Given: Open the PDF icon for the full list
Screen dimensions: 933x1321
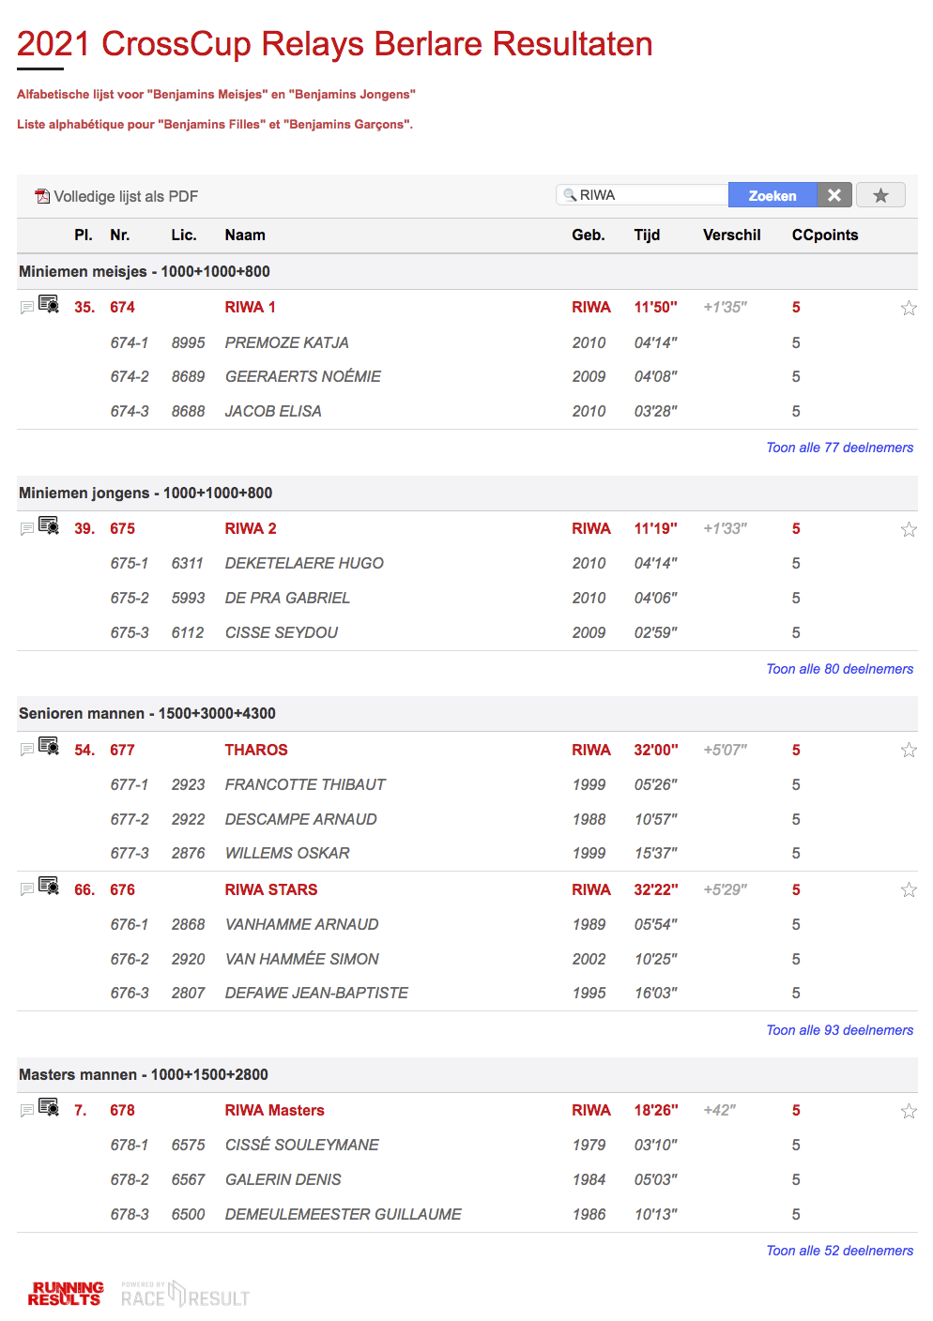Looking at the screenshot, I should (42, 196).
